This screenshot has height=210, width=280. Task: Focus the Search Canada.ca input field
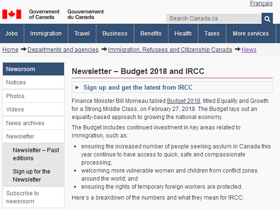214,18
